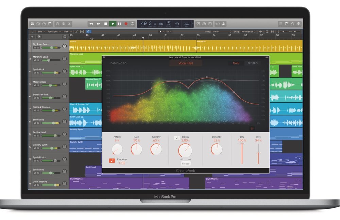Toggle the count-in 1234 button

tap(218, 24)
